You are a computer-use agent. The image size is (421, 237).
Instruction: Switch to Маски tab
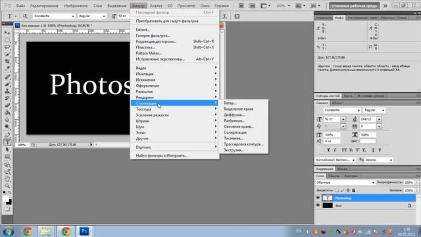click(x=342, y=169)
